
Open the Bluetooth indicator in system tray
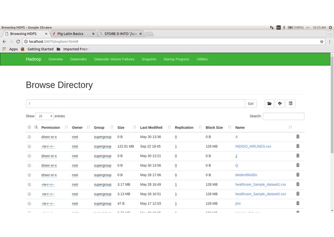tap(284, 27)
